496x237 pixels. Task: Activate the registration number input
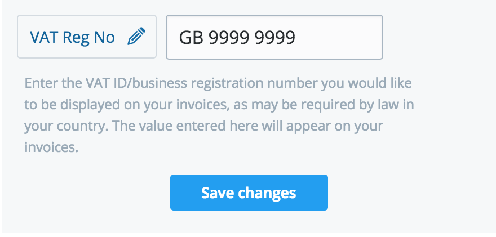(x=274, y=37)
